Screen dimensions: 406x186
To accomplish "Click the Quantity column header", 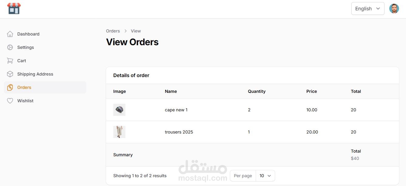I will click(x=257, y=91).
